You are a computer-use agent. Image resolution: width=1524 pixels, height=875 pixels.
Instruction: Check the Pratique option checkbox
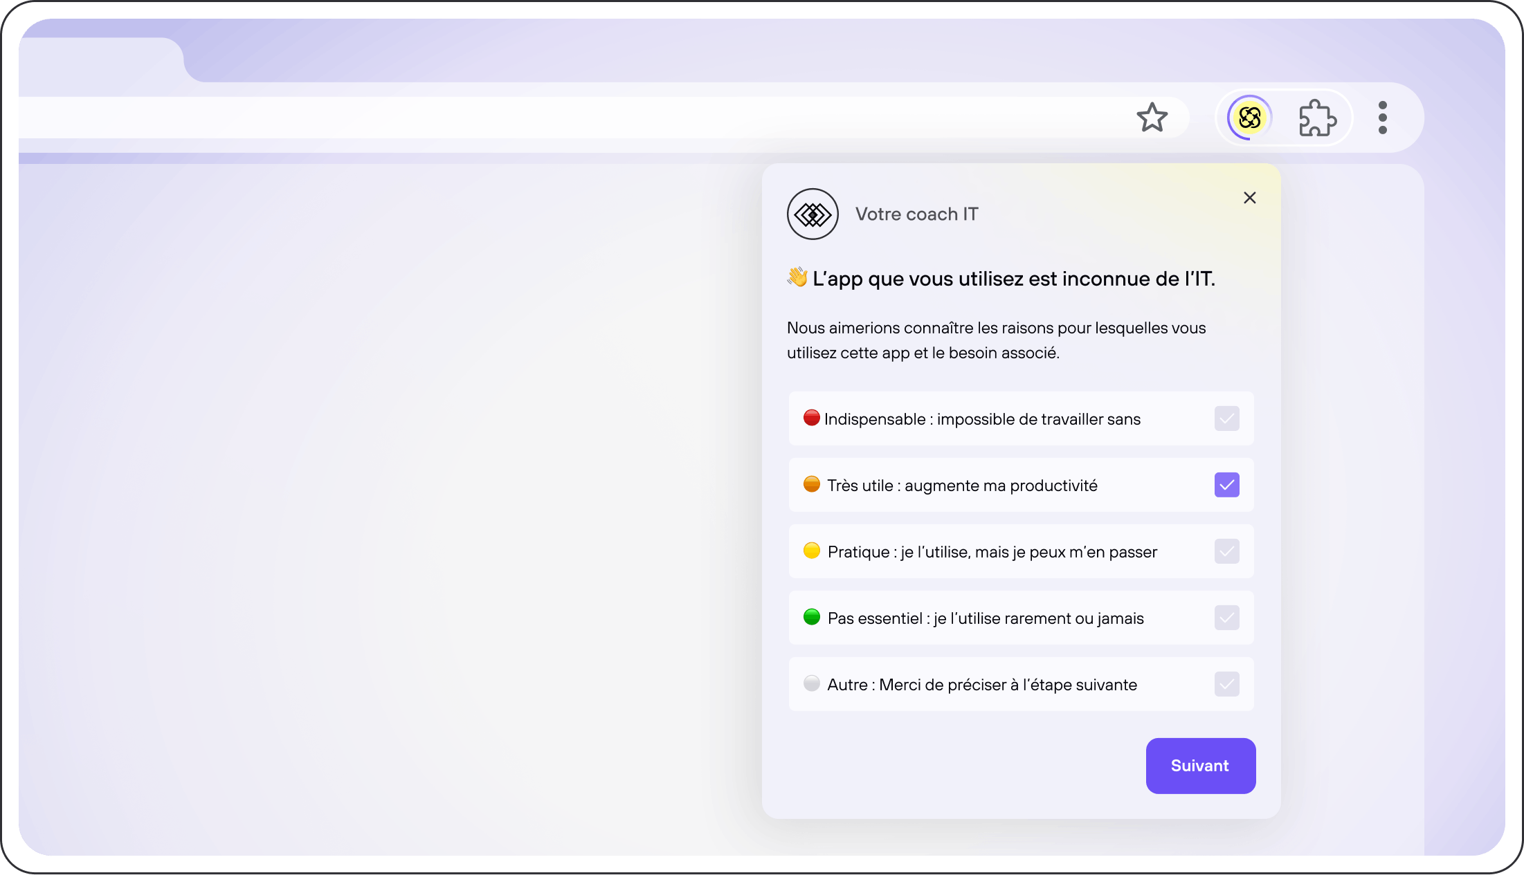click(1226, 551)
